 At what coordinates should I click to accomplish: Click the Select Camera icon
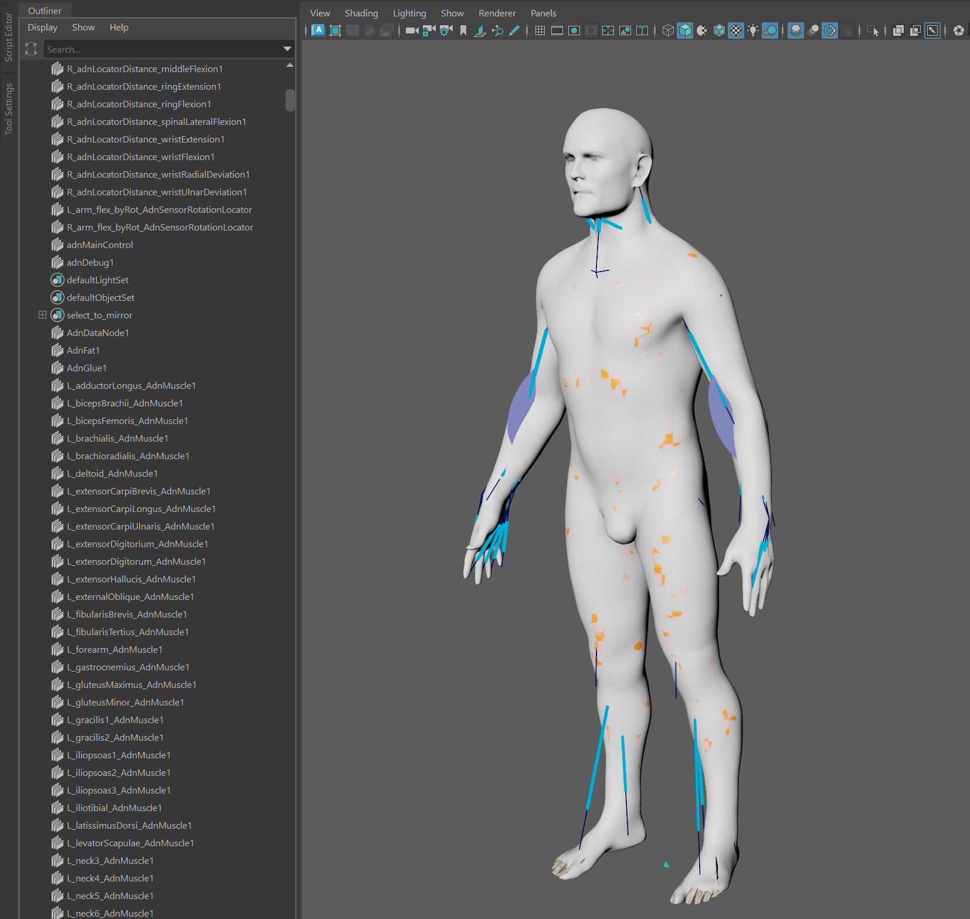click(x=412, y=30)
